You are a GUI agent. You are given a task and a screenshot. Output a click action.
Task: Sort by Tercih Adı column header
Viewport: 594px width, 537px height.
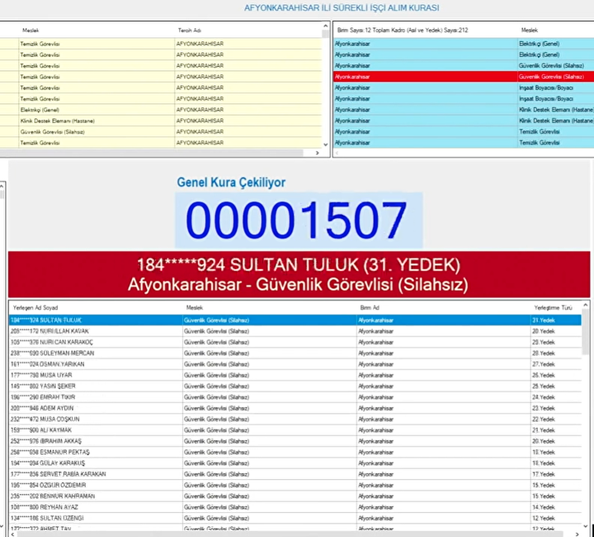tap(190, 31)
